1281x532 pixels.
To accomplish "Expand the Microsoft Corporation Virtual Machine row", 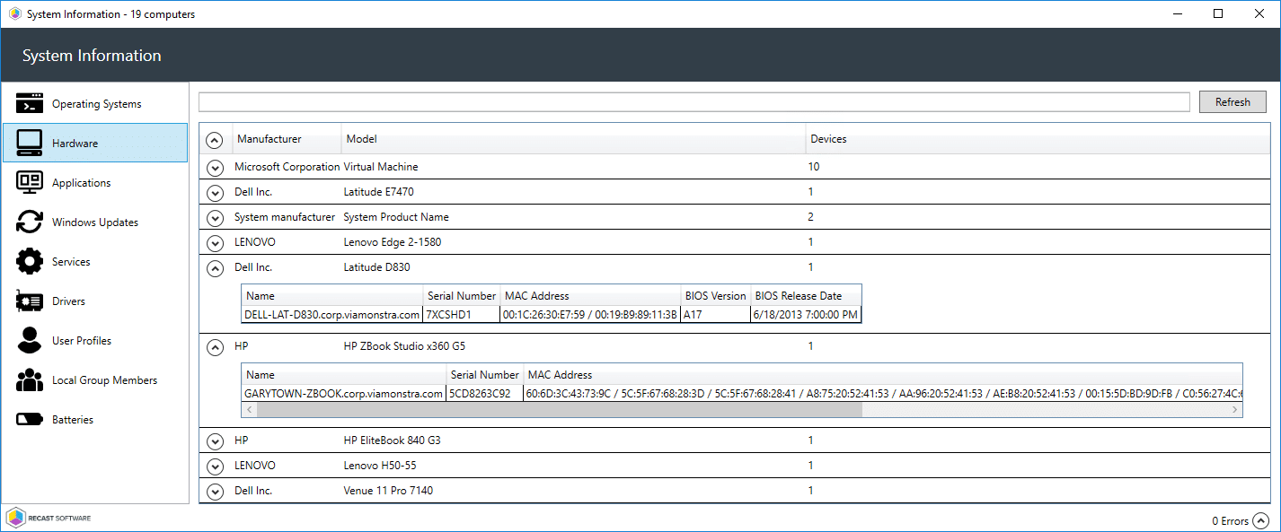I will pyautogui.click(x=215, y=167).
